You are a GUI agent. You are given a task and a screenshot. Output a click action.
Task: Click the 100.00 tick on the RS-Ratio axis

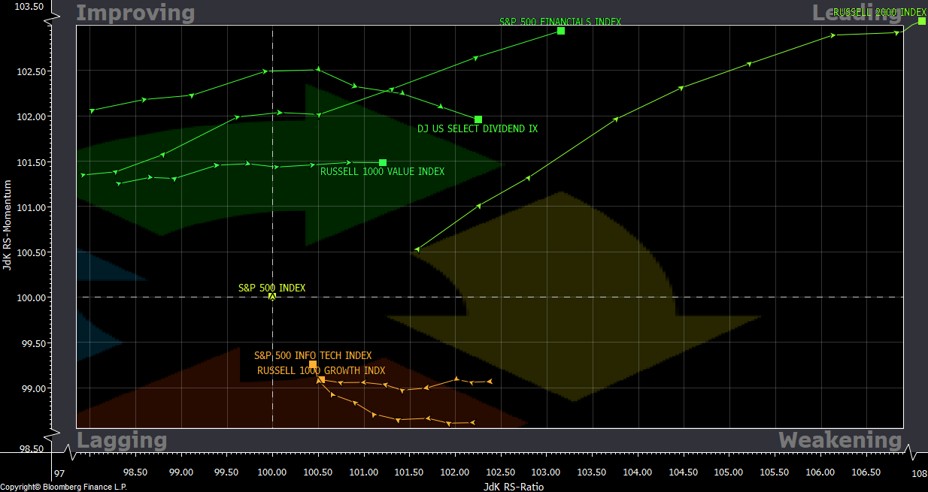pos(272,473)
